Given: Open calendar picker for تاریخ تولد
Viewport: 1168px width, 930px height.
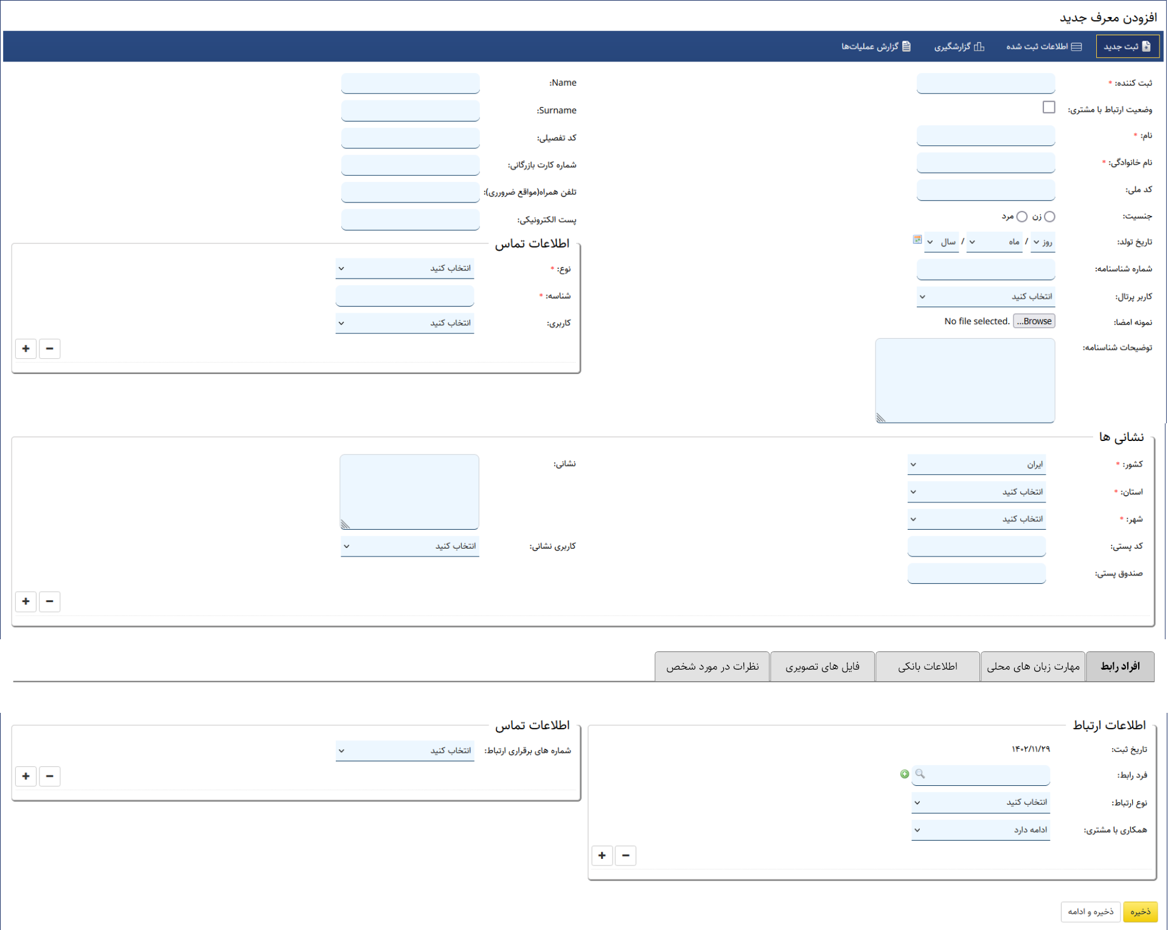Looking at the screenshot, I should 917,240.
